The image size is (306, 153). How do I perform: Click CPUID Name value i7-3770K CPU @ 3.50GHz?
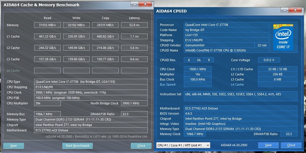[226, 50]
